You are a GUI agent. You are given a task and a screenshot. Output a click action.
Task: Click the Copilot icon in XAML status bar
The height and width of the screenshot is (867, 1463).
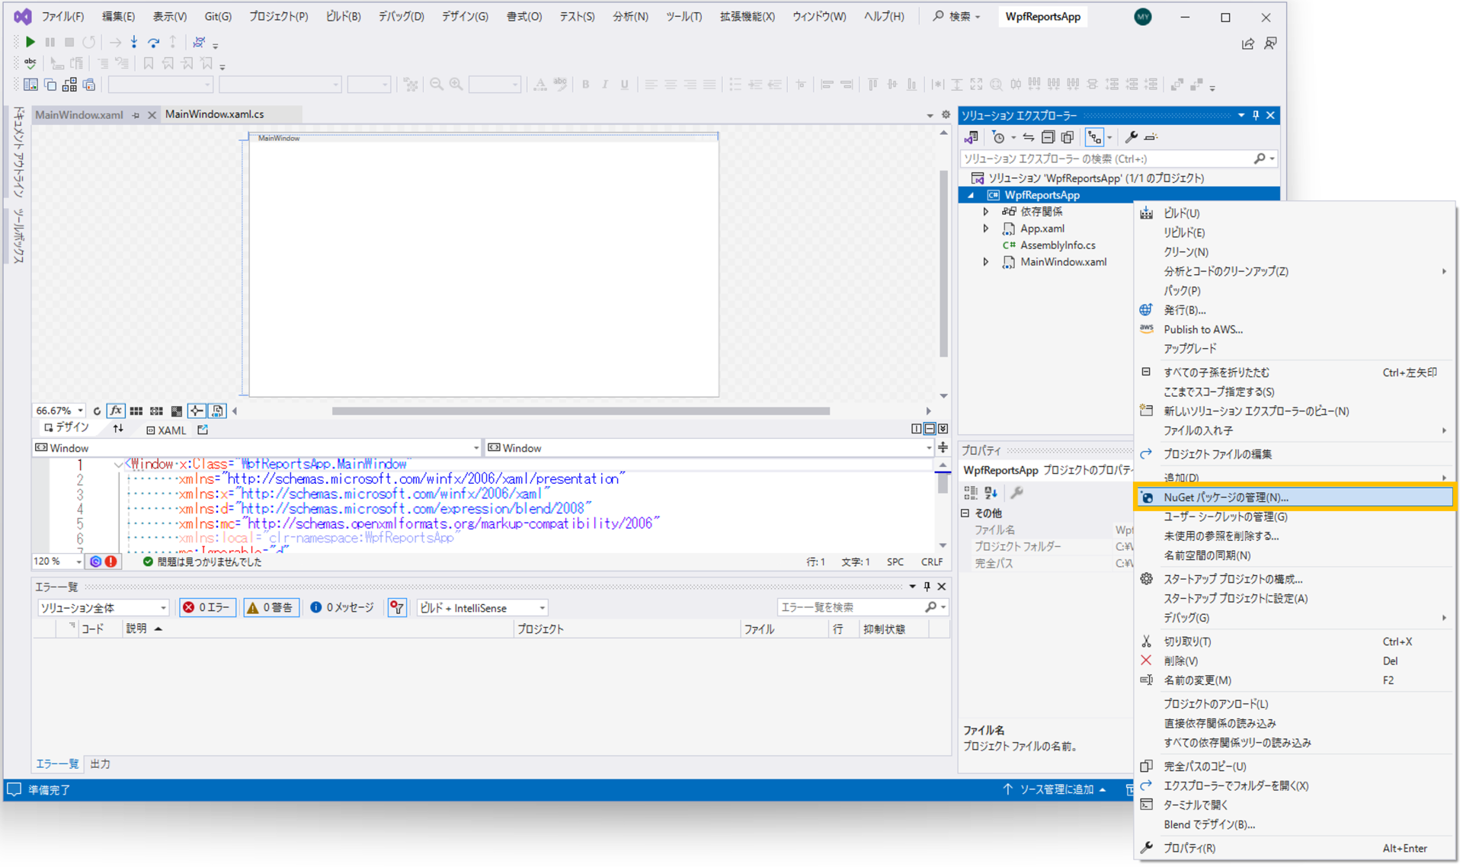click(95, 561)
